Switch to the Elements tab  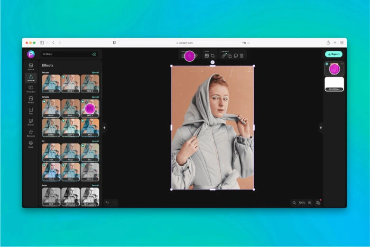pyautogui.click(x=31, y=133)
